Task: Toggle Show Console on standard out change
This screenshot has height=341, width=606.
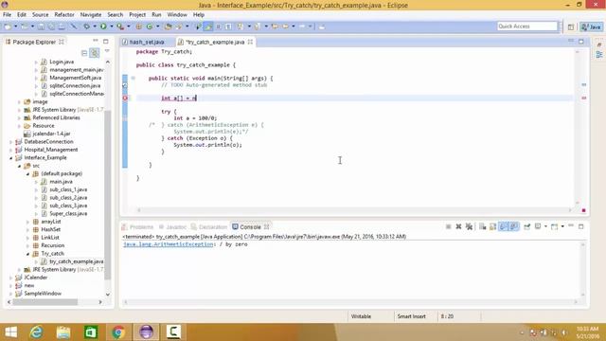Action: pyautogui.click(x=503, y=226)
